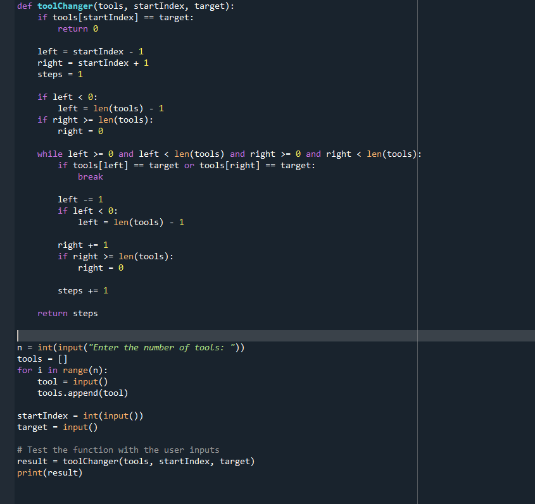Click the '# Test the function' comment
The height and width of the screenshot is (504, 535).
pyautogui.click(x=118, y=450)
